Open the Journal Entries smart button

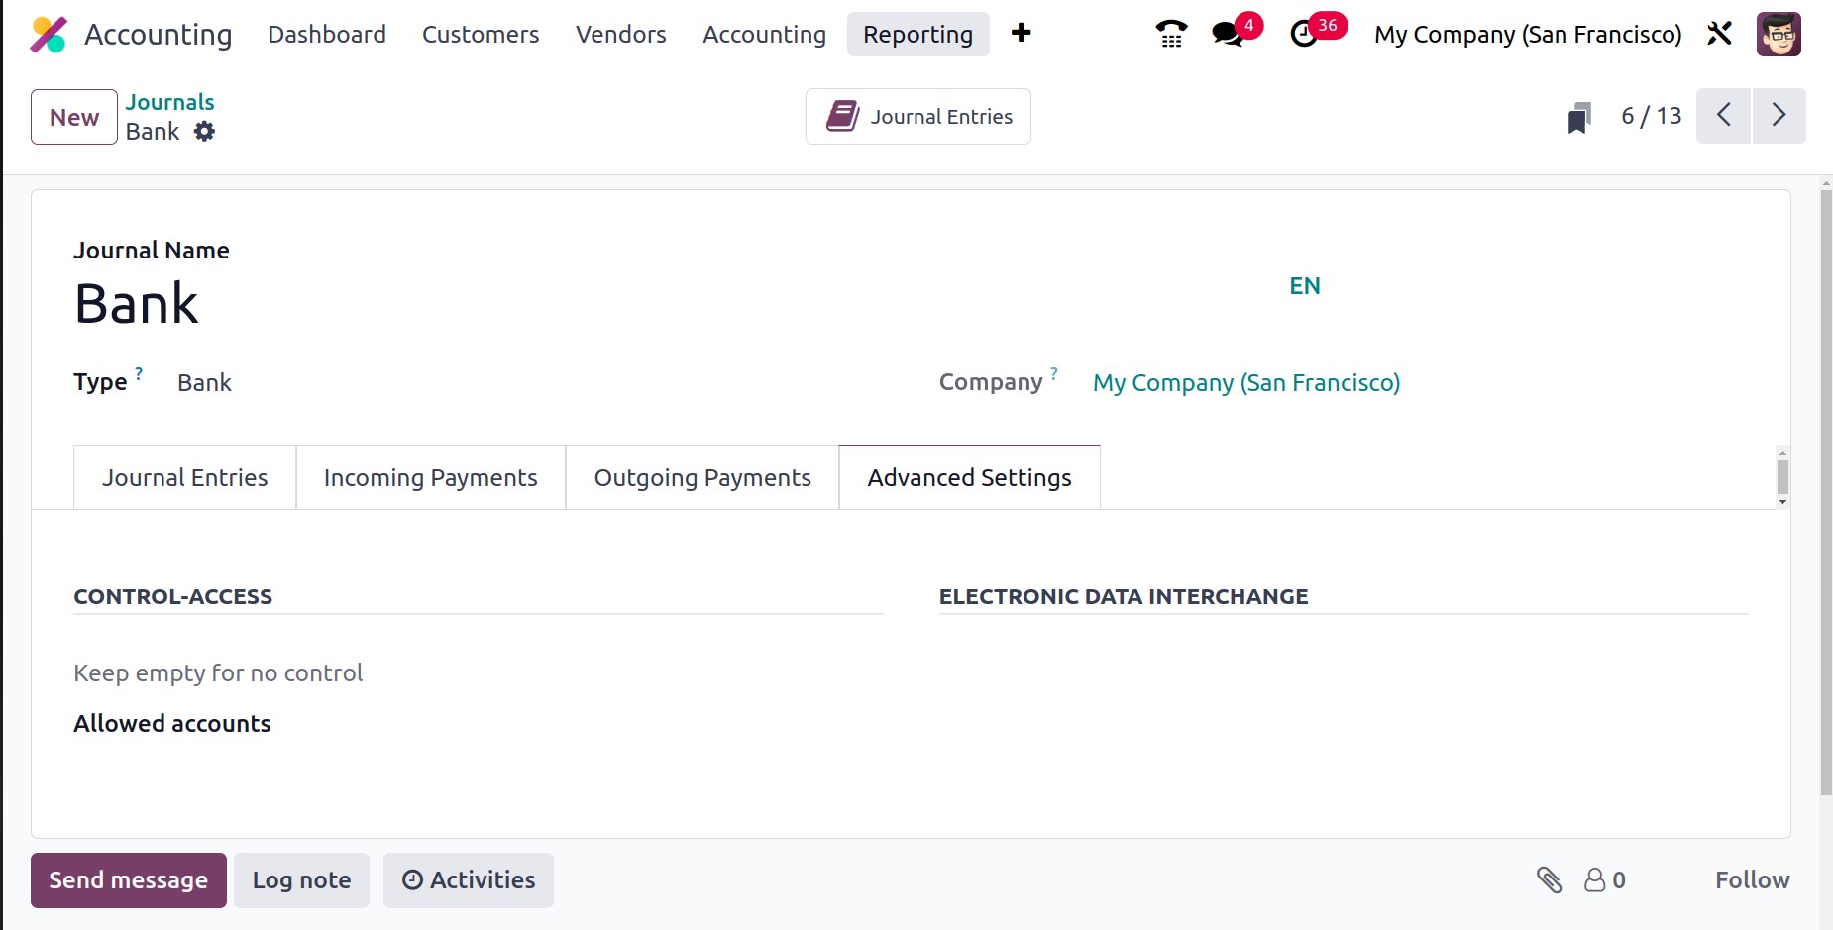coord(918,116)
